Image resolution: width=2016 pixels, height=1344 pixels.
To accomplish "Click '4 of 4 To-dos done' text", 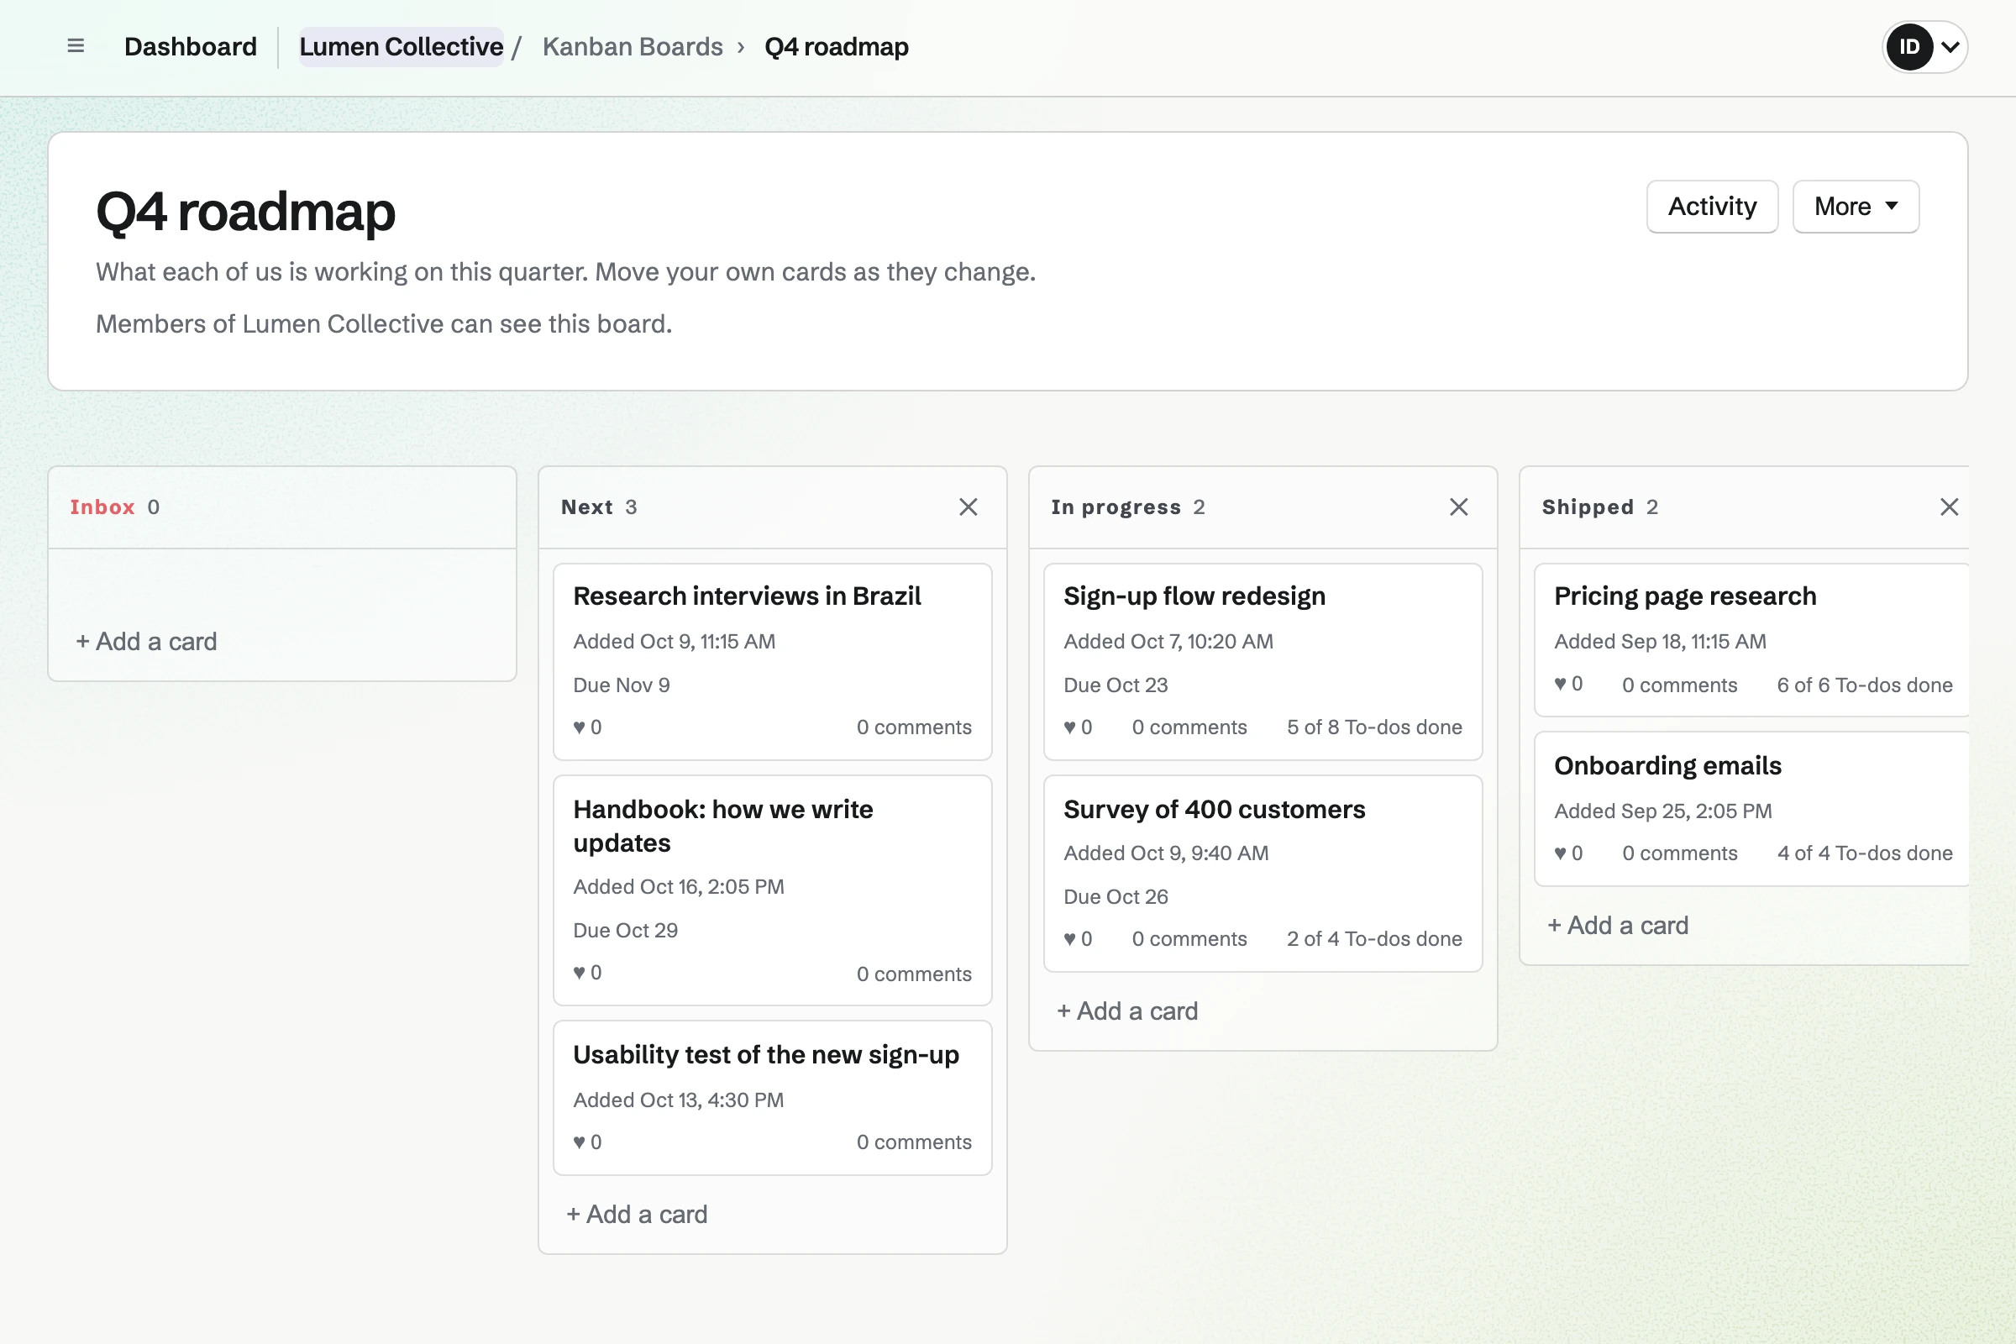I will 1864,853.
